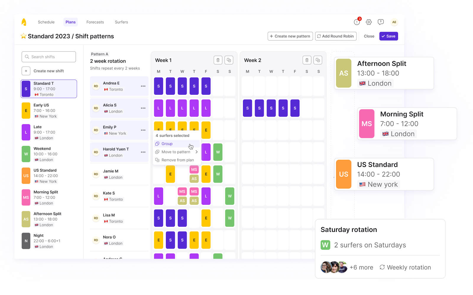Open the more options menu for Emily P
The height and width of the screenshot is (295, 473).
[x=143, y=130]
